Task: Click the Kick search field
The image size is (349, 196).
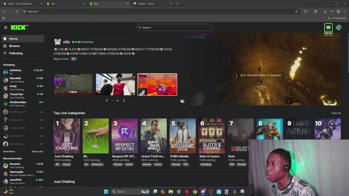Action: click(x=174, y=27)
